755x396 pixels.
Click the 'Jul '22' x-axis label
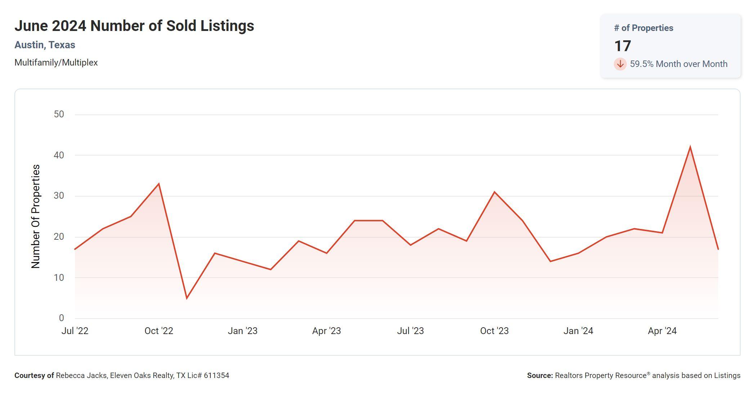coord(75,331)
